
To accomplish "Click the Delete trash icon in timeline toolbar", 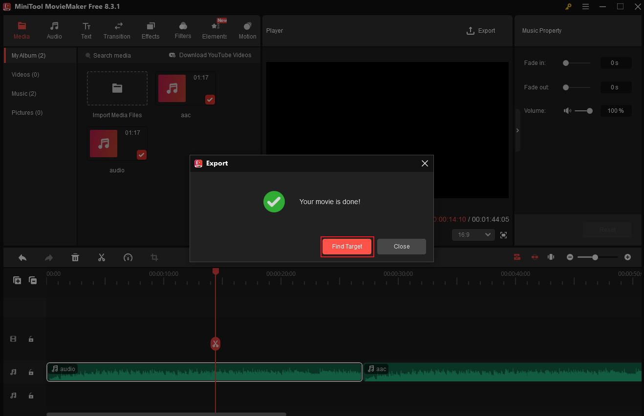I will click(x=75, y=257).
